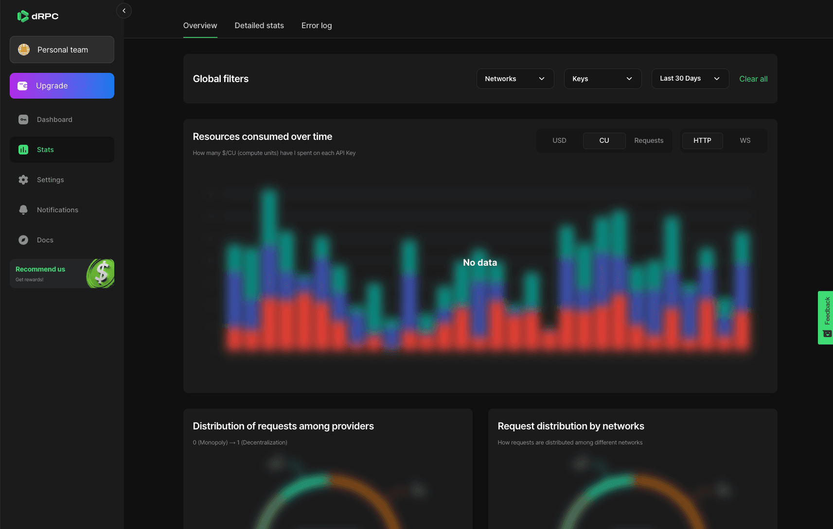Switch chart units to USD
The height and width of the screenshot is (529, 833).
pyautogui.click(x=559, y=140)
